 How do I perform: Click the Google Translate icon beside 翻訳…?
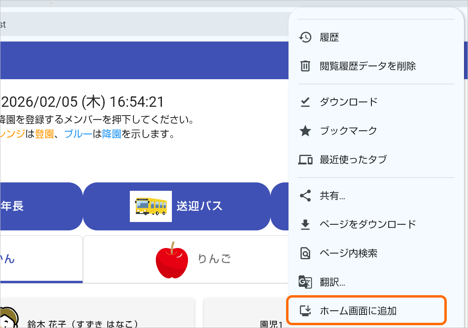[305, 282]
